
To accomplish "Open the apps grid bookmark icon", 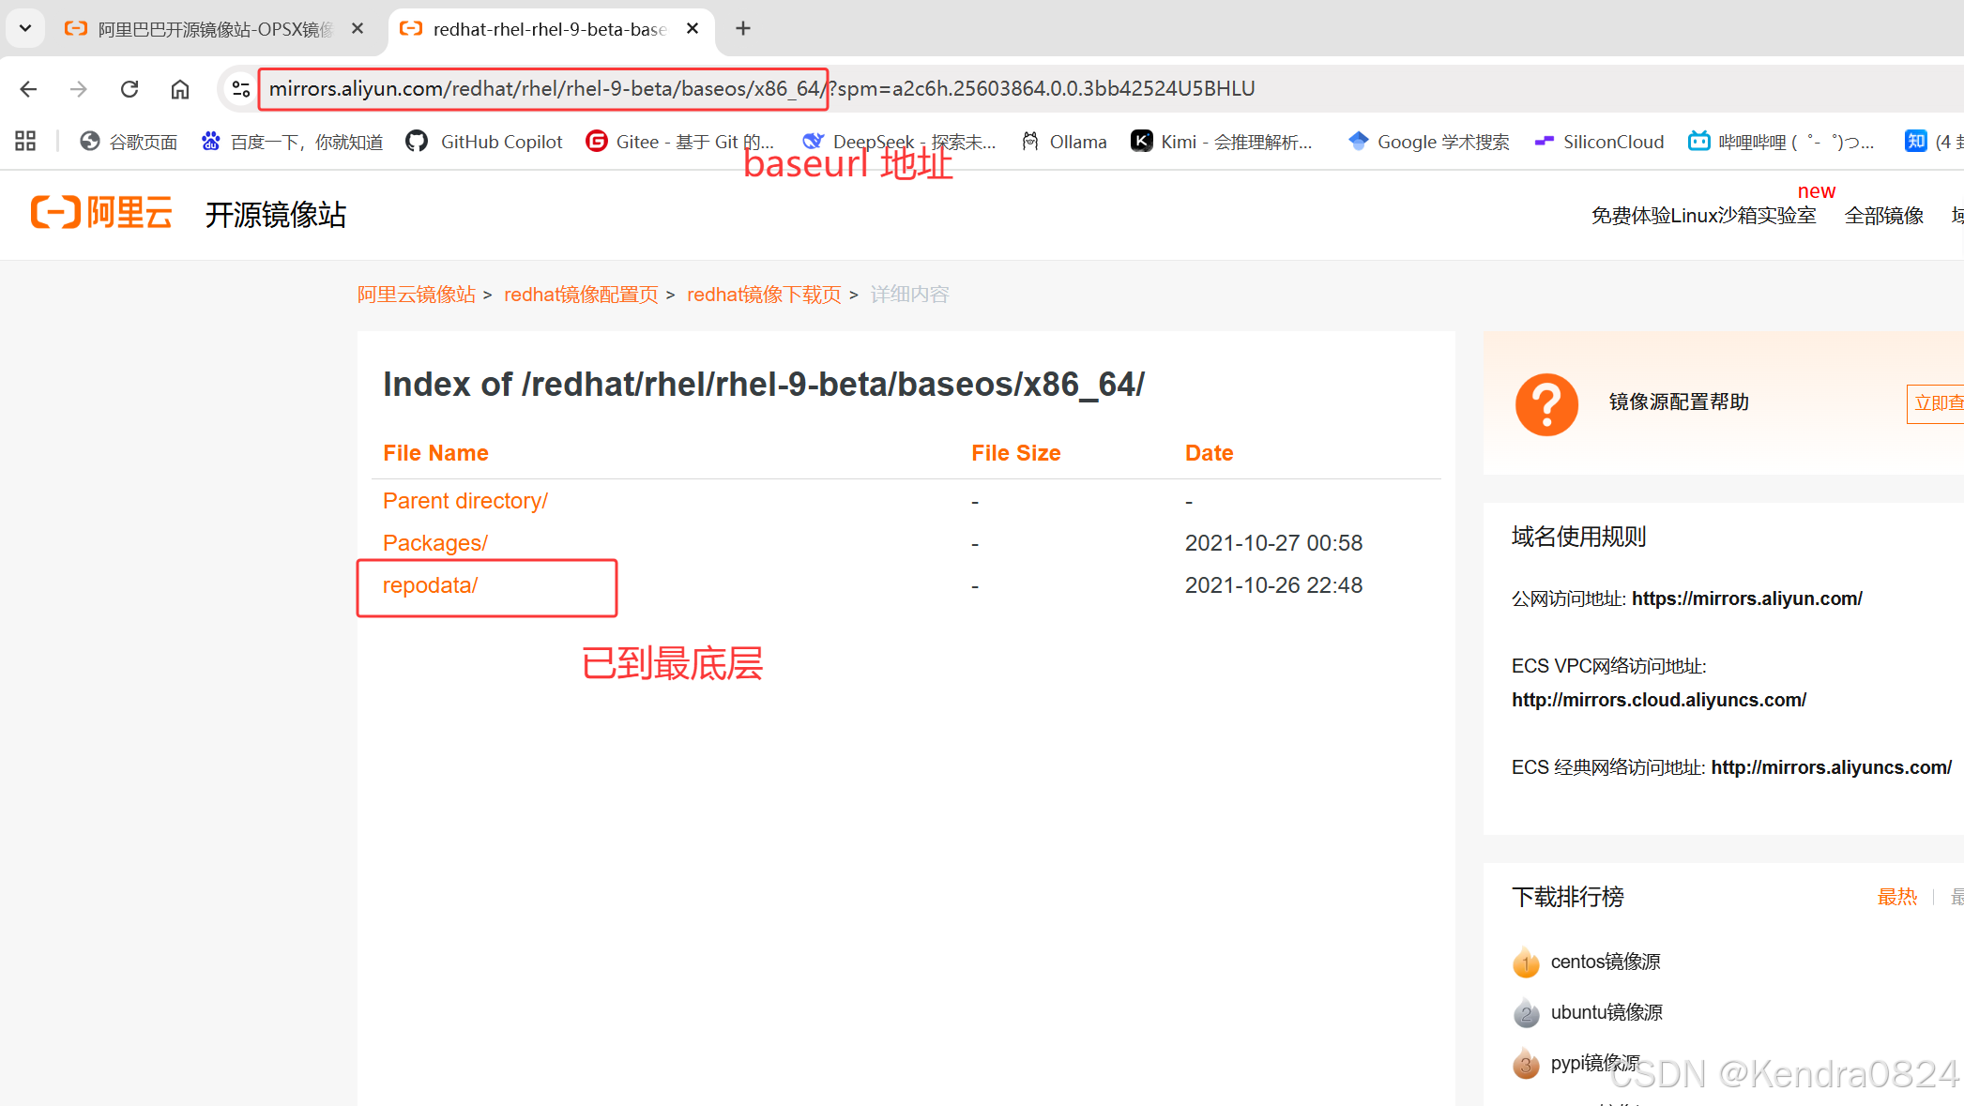I will tap(25, 142).
